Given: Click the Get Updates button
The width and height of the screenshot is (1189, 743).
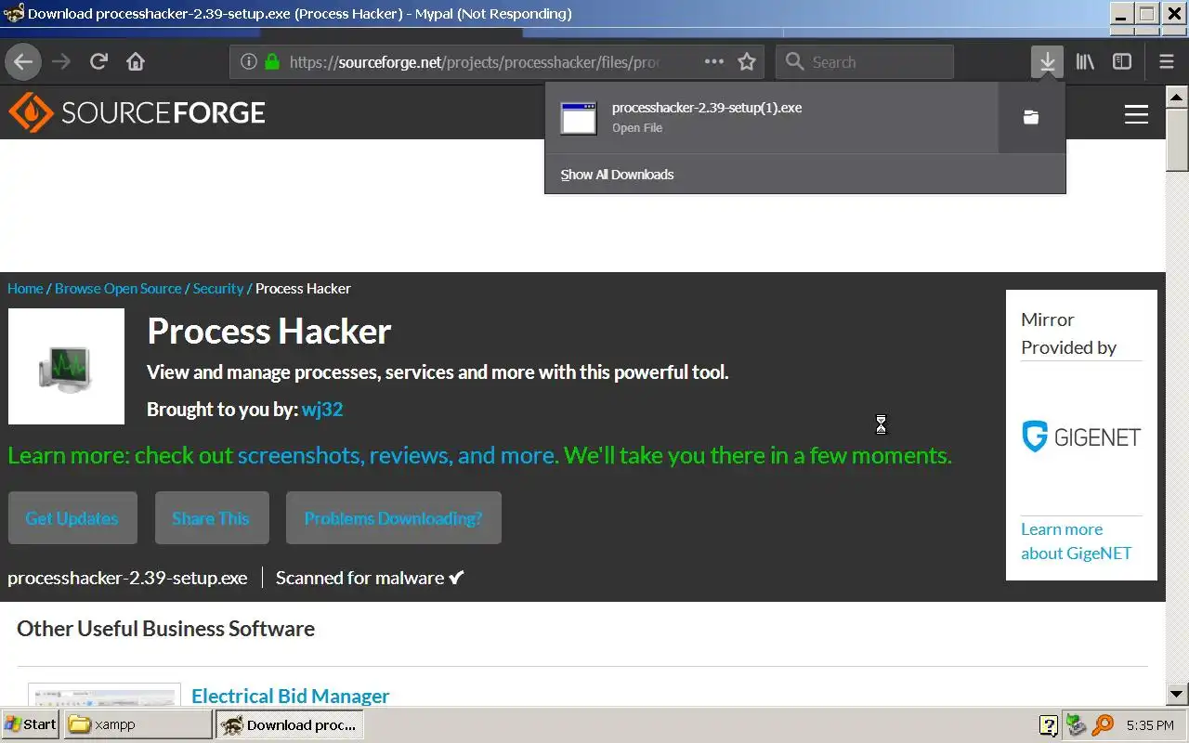Looking at the screenshot, I should (72, 518).
